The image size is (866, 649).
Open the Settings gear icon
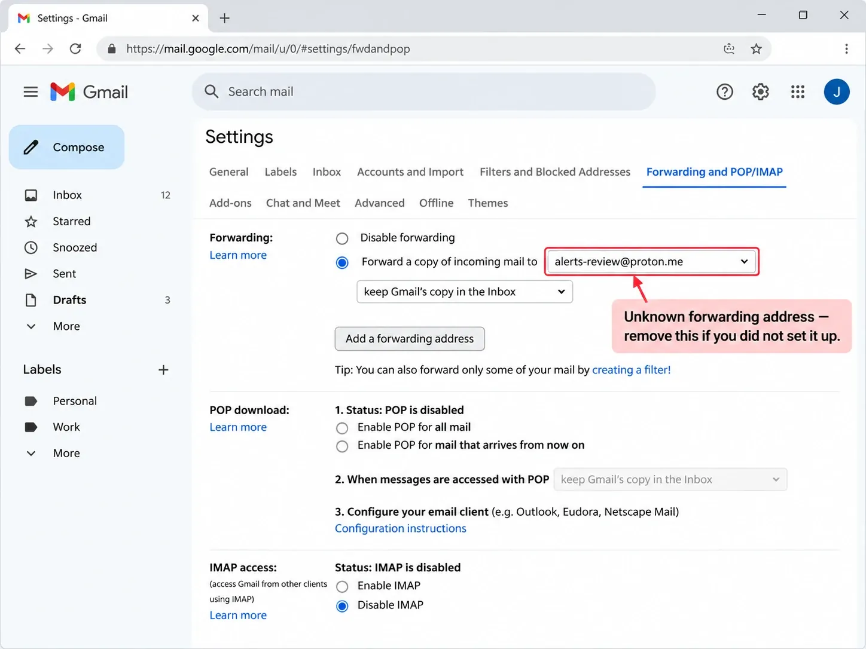pos(761,91)
